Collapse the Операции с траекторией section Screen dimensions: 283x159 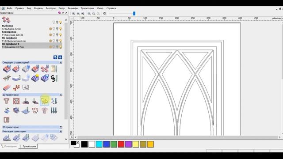(x=61, y=62)
